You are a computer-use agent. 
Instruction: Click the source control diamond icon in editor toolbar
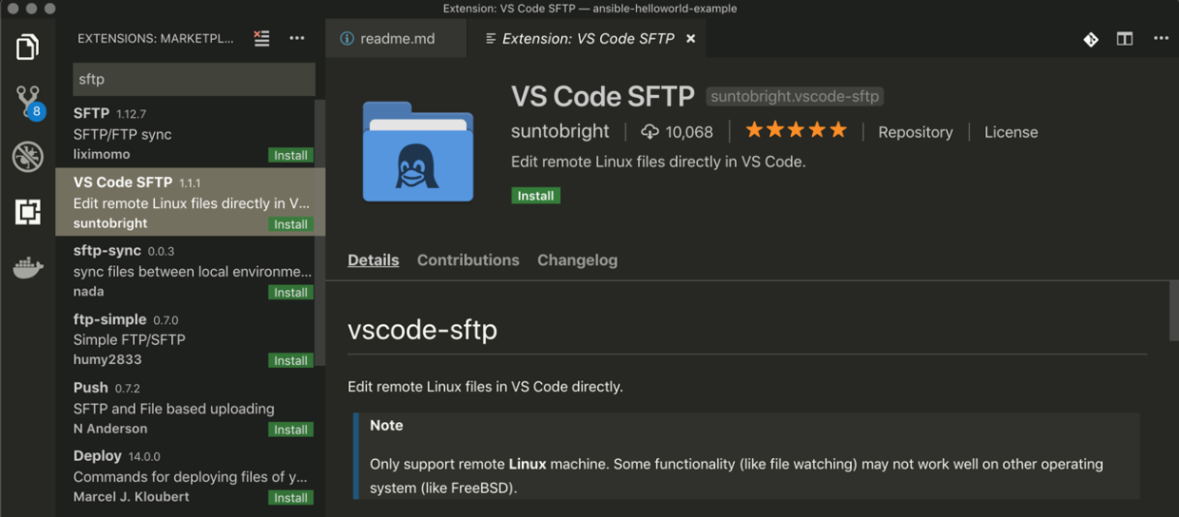(1091, 39)
